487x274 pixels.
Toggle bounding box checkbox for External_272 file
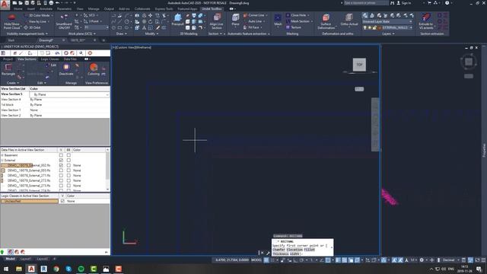point(68,180)
